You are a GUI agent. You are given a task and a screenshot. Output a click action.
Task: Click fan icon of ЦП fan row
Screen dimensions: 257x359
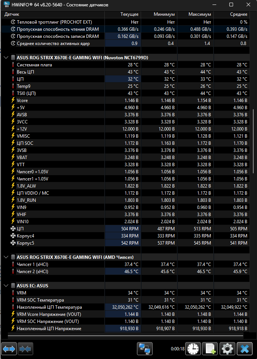[x=13, y=228]
